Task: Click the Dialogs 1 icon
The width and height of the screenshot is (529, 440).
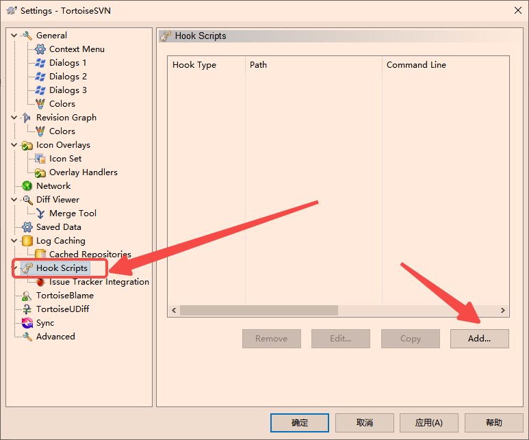Action: [40, 63]
